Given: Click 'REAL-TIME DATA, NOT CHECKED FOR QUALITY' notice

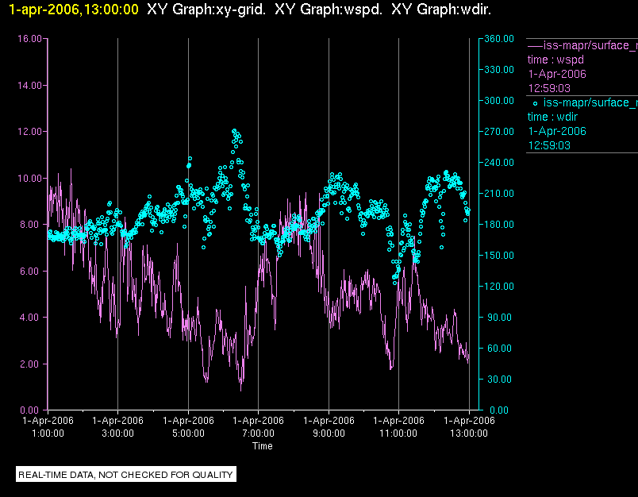Looking at the screenshot, I should coord(125,475).
